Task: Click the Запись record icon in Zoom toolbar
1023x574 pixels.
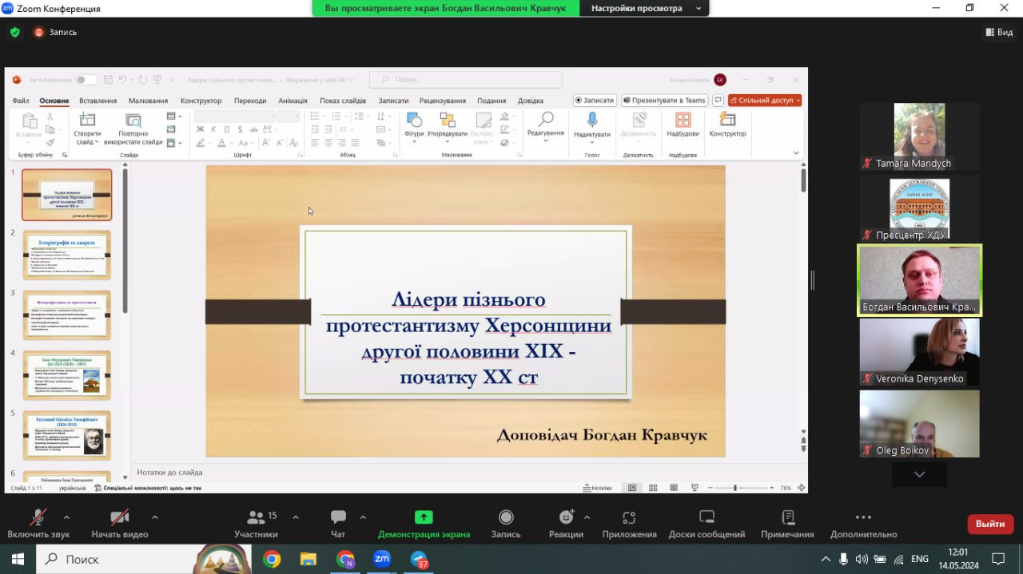Action: [505, 517]
